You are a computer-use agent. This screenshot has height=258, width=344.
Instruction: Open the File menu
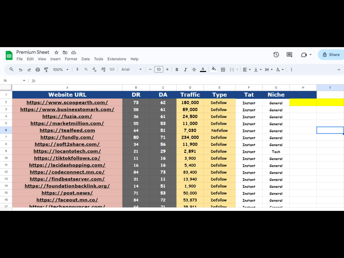click(x=20, y=59)
